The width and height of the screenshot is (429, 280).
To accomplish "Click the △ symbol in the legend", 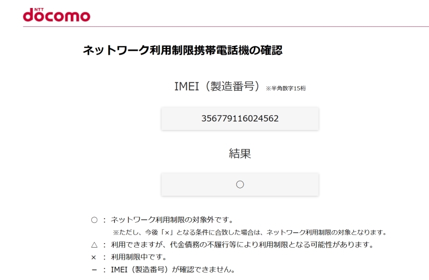I will pos(94,245).
